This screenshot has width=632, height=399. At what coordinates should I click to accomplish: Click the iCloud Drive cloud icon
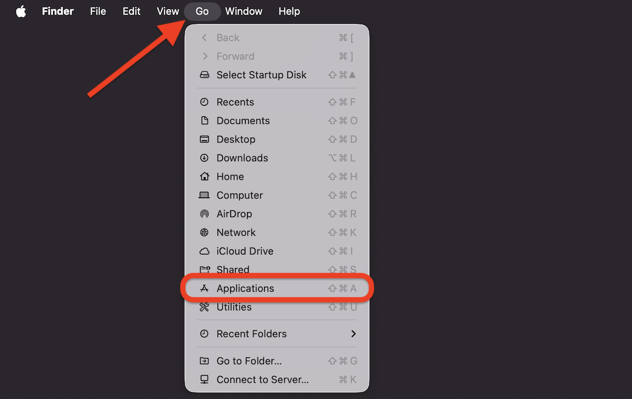point(204,251)
